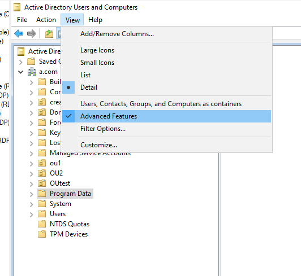Expand the Users node
Viewport: 301px width, 276px height.
(x=32, y=214)
